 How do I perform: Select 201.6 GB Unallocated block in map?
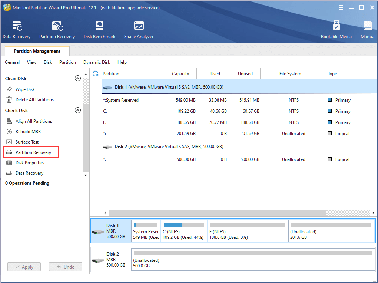[x=331, y=231]
